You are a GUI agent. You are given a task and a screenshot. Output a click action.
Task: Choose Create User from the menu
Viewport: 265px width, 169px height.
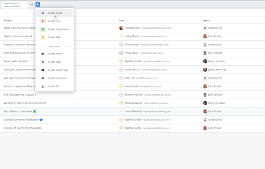(x=54, y=21)
